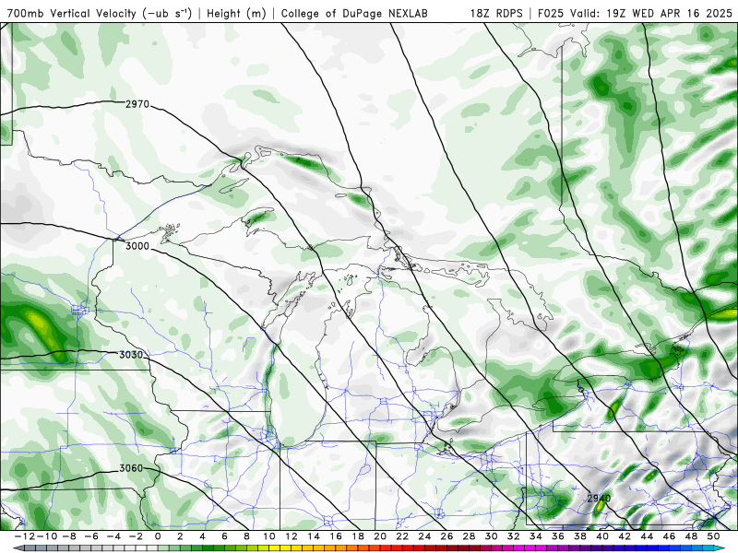
Task: Click the 14 value on the color scale
Action: (x=314, y=536)
